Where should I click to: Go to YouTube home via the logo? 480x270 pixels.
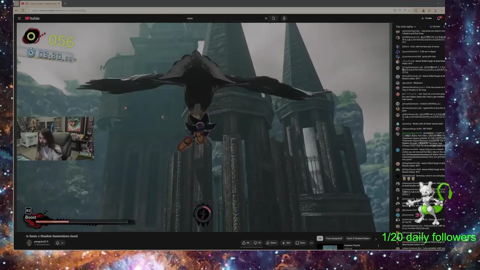32,18
